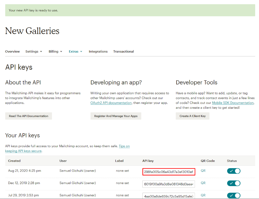Disable the Jul 29, 2019 API key status toggle
Viewport: 259px width, 199px height.
(x=233, y=195)
